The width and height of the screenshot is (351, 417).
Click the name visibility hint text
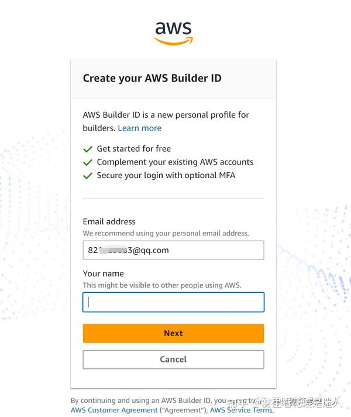[x=162, y=285]
